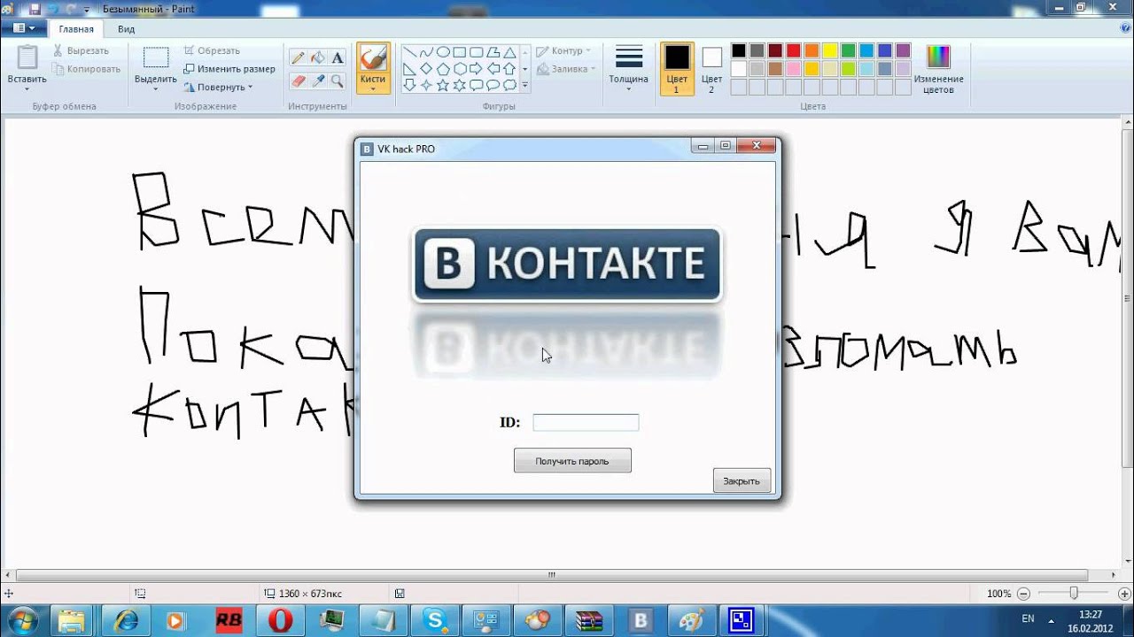Open the Paste (Вставить) dropdown arrow
Viewport: 1134px width, 637px height.
[27, 88]
